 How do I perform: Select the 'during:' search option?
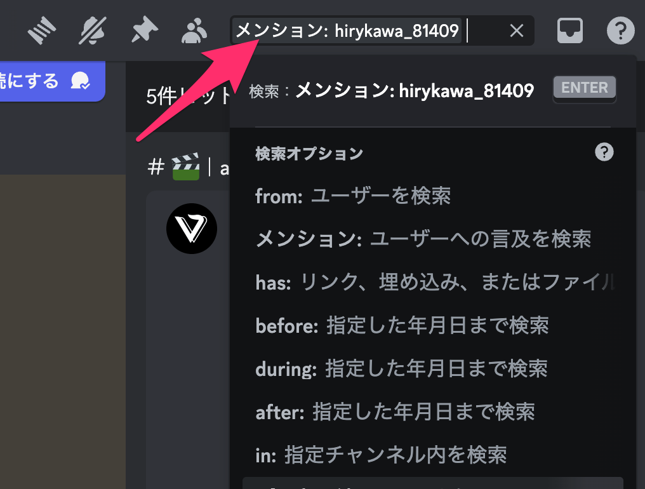(x=433, y=369)
